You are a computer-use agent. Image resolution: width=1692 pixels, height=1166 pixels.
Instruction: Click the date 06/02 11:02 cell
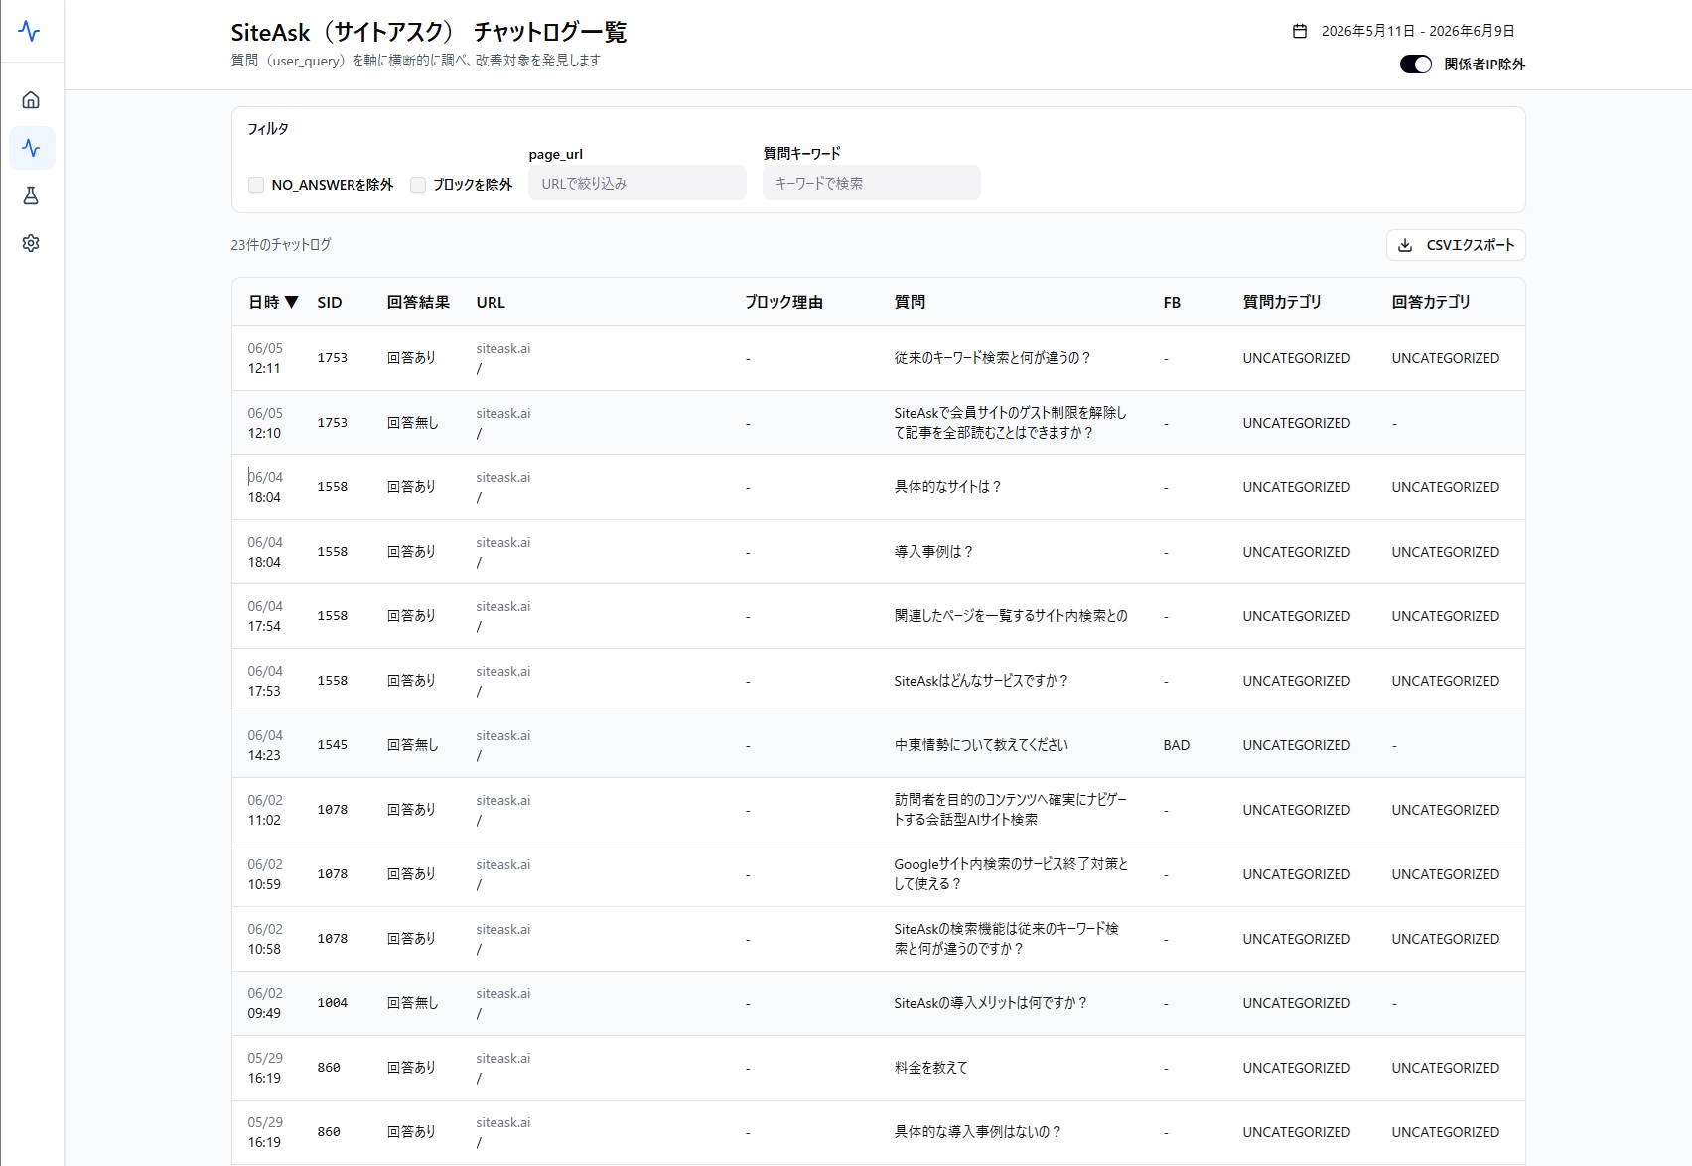[x=265, y=810]
